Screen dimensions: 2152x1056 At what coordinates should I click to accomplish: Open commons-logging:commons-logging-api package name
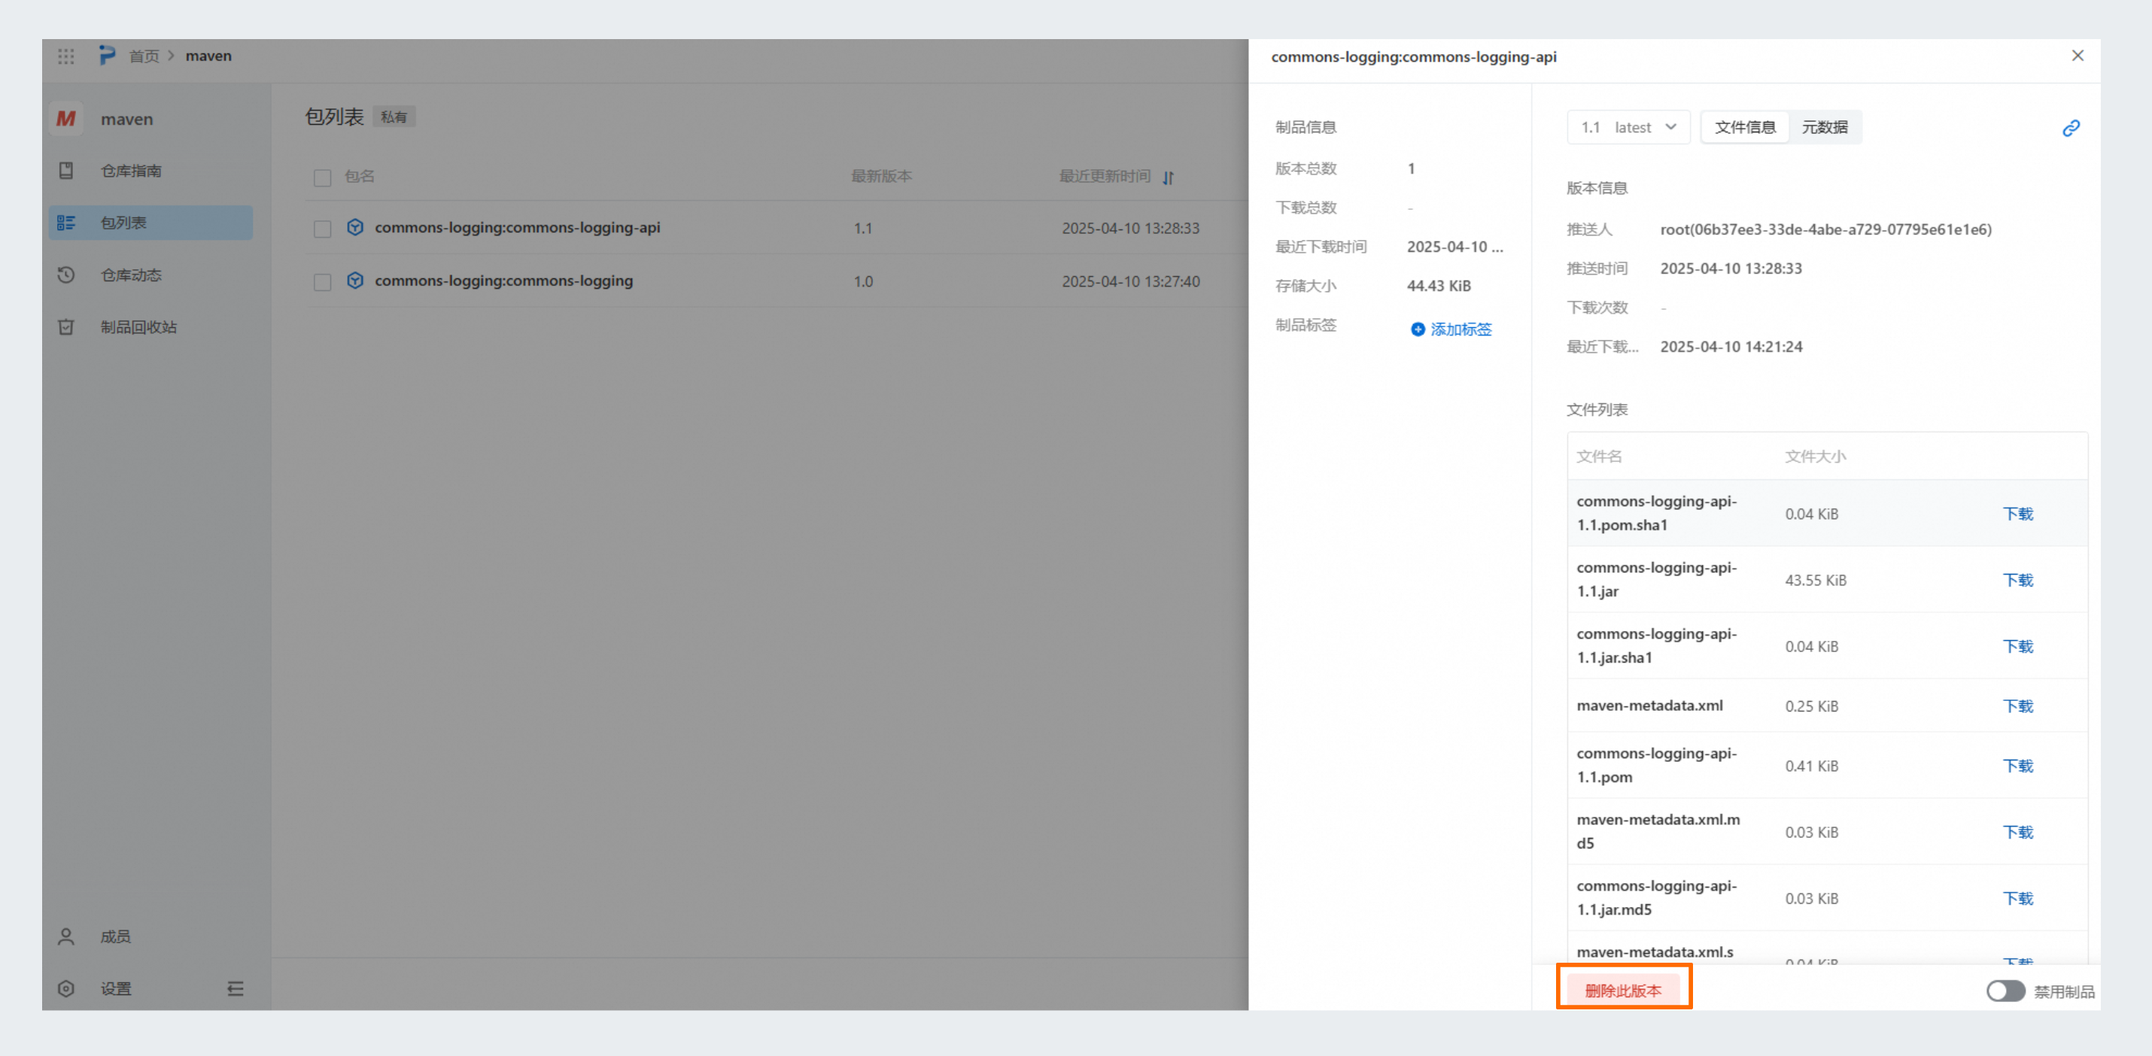click(517, 227)
